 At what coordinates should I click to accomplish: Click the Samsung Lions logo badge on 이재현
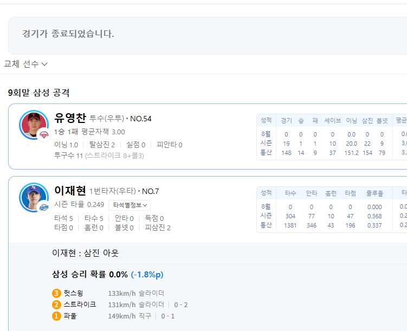(44, 207)
